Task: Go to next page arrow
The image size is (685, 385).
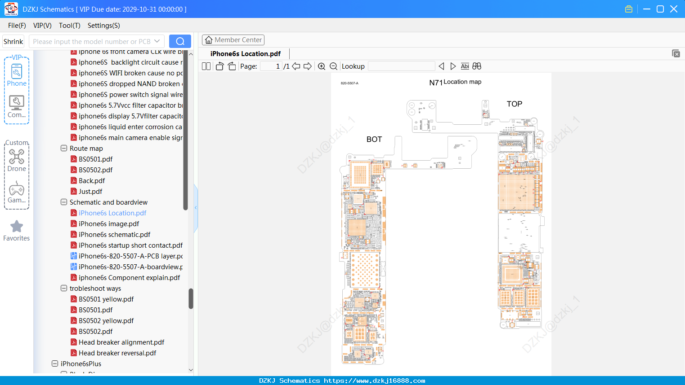Action: tap(308, 66)
